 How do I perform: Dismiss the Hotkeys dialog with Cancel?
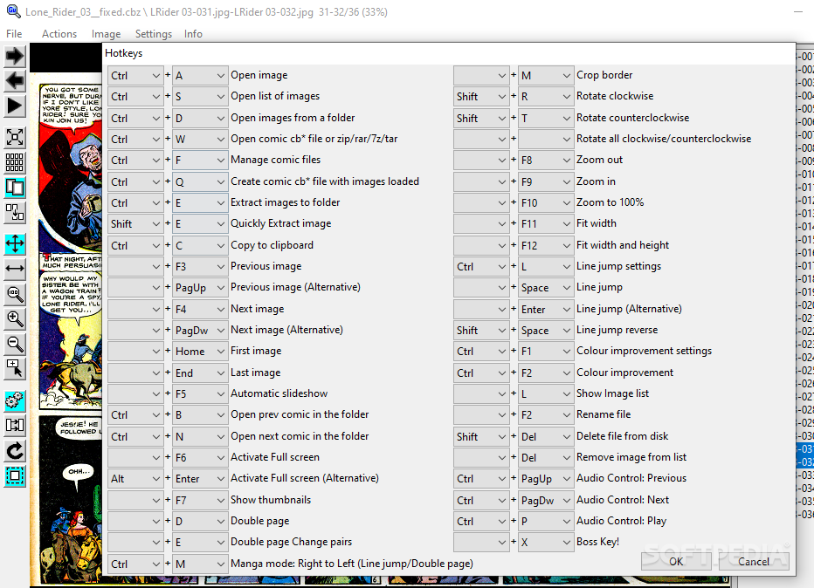(x=754, y=562)
